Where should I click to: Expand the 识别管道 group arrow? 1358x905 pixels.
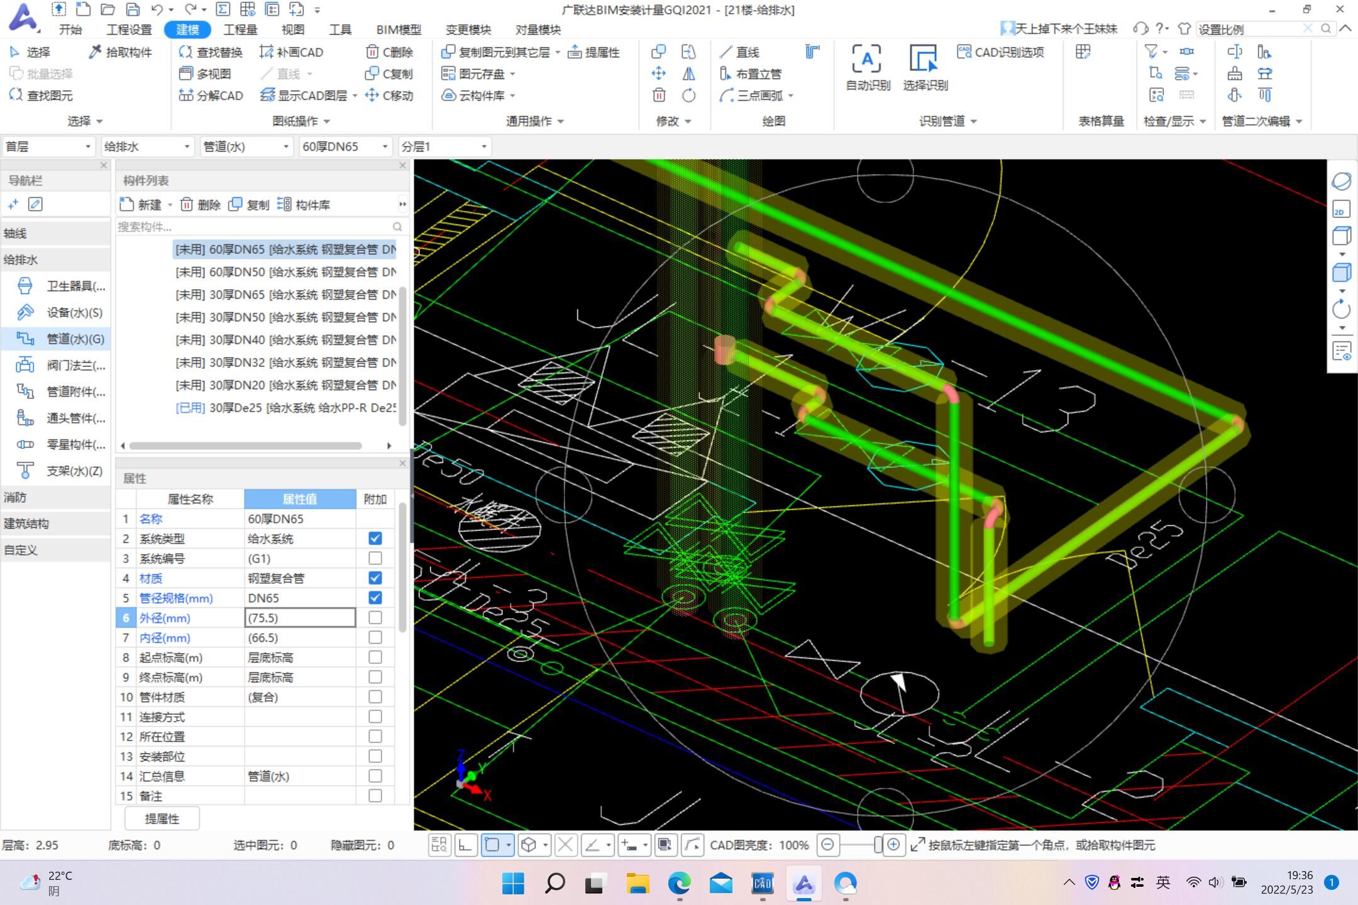[x=974, y=121]
